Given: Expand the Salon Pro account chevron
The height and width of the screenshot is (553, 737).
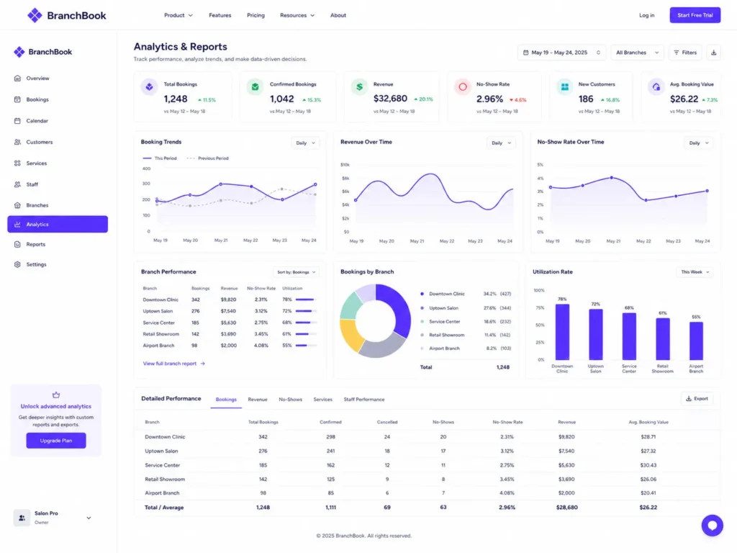Looking at the screenshot, I should coord(89,518).
